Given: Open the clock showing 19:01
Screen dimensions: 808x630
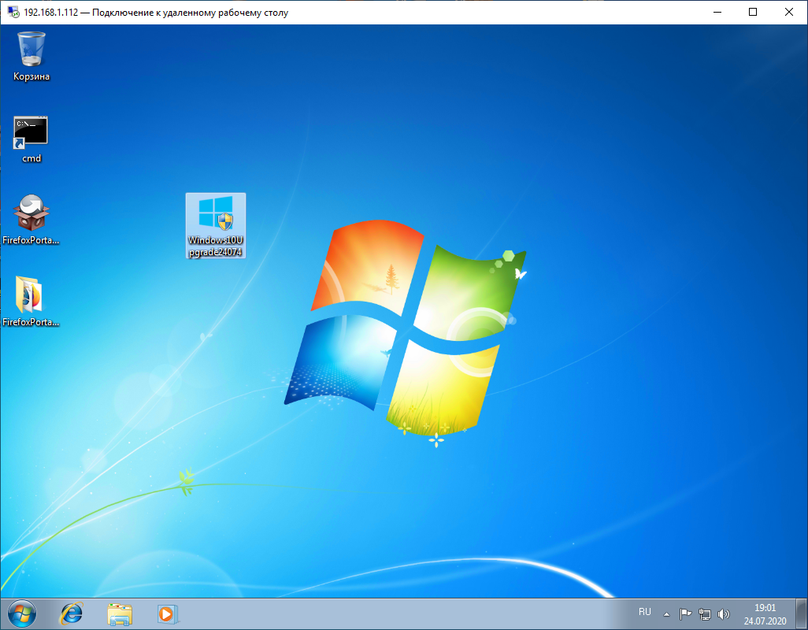Looking at the screenshot, I should pyautogui.click(x=765, y=614).
